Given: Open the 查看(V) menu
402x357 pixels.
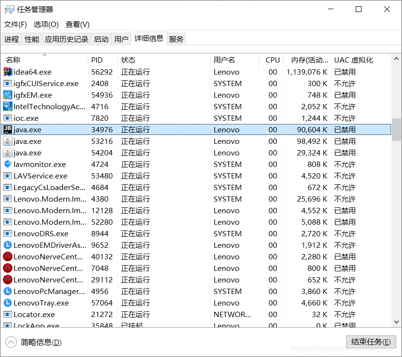Looking at the screenshot, I should click(x=78, y=25).
